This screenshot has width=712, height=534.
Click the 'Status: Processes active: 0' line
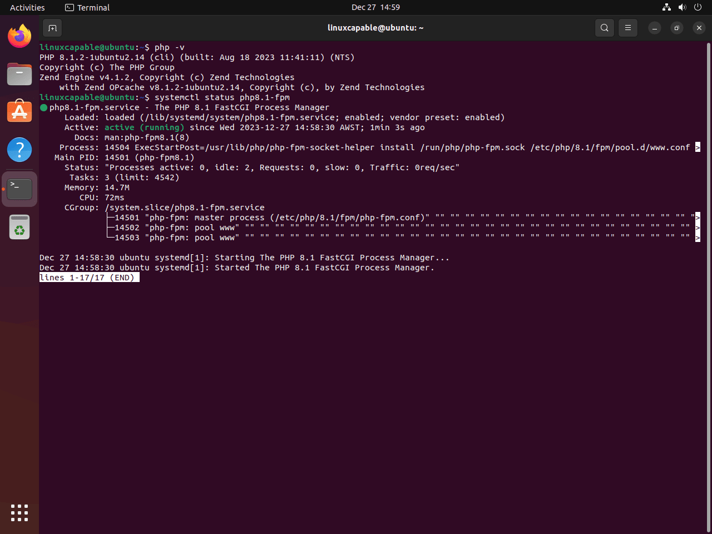click(x=262, y=167)
